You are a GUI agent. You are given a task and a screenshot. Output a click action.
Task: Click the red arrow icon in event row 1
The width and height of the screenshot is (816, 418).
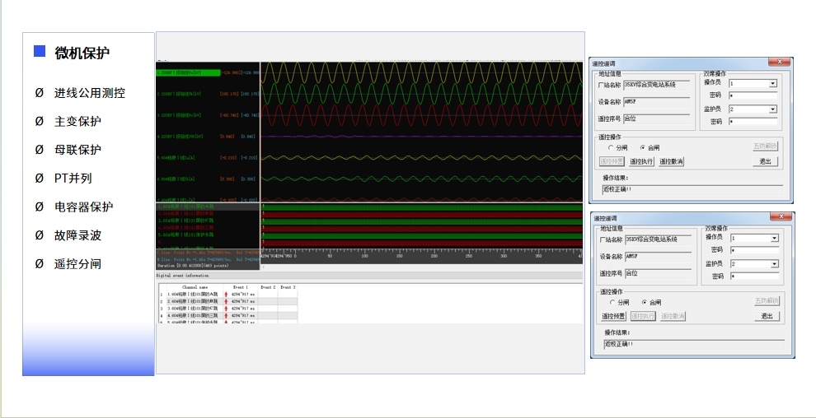click(226, 295)
